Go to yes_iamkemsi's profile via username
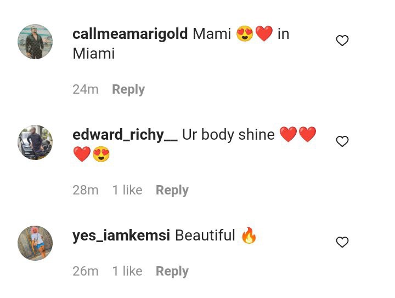Viewport: 395px width, 298px height. [x=121, y=236]
